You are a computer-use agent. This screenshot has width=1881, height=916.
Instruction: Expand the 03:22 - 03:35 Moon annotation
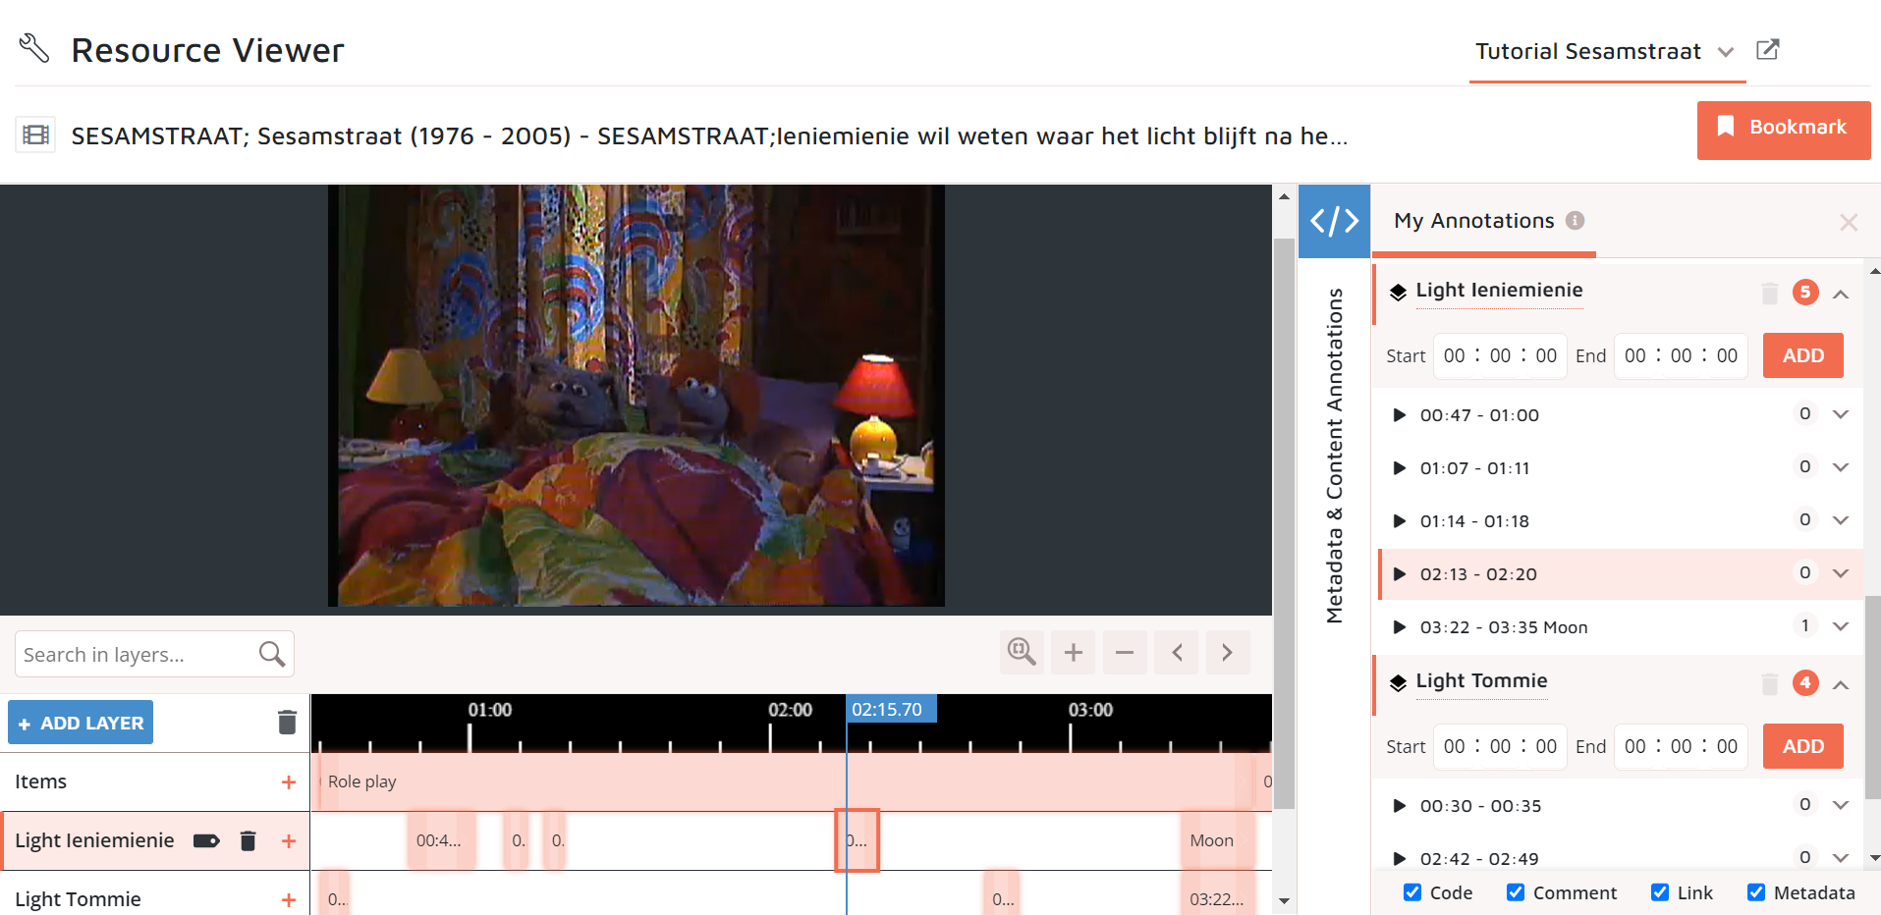click(x=1841, y=626)
